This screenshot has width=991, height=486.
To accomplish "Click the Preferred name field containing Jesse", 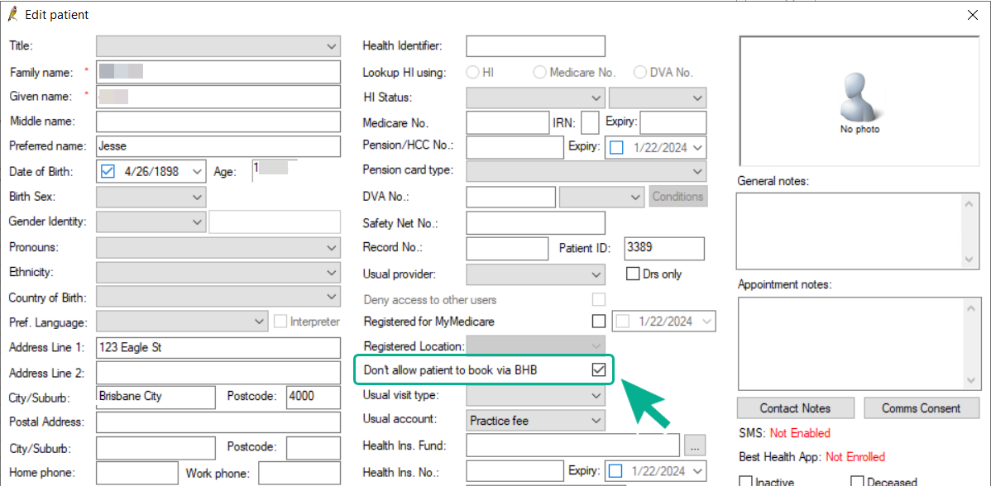I will 218,145.
